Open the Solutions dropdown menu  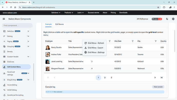tap(56, 13)
